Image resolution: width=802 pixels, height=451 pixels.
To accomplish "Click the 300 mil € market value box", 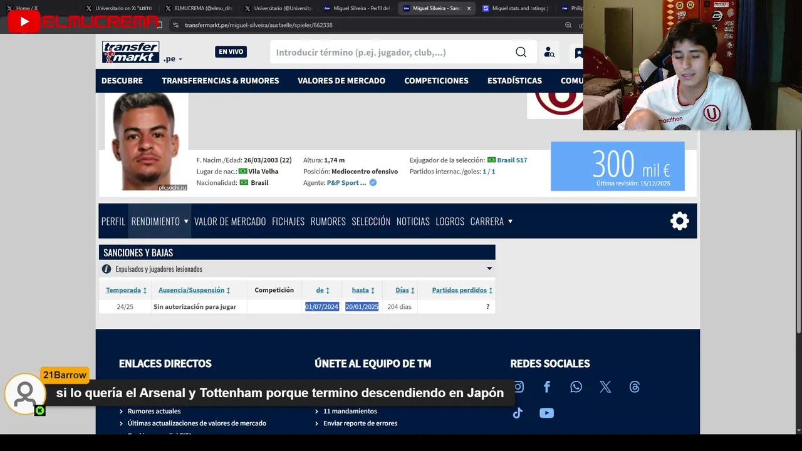I will tap(617, 166).
